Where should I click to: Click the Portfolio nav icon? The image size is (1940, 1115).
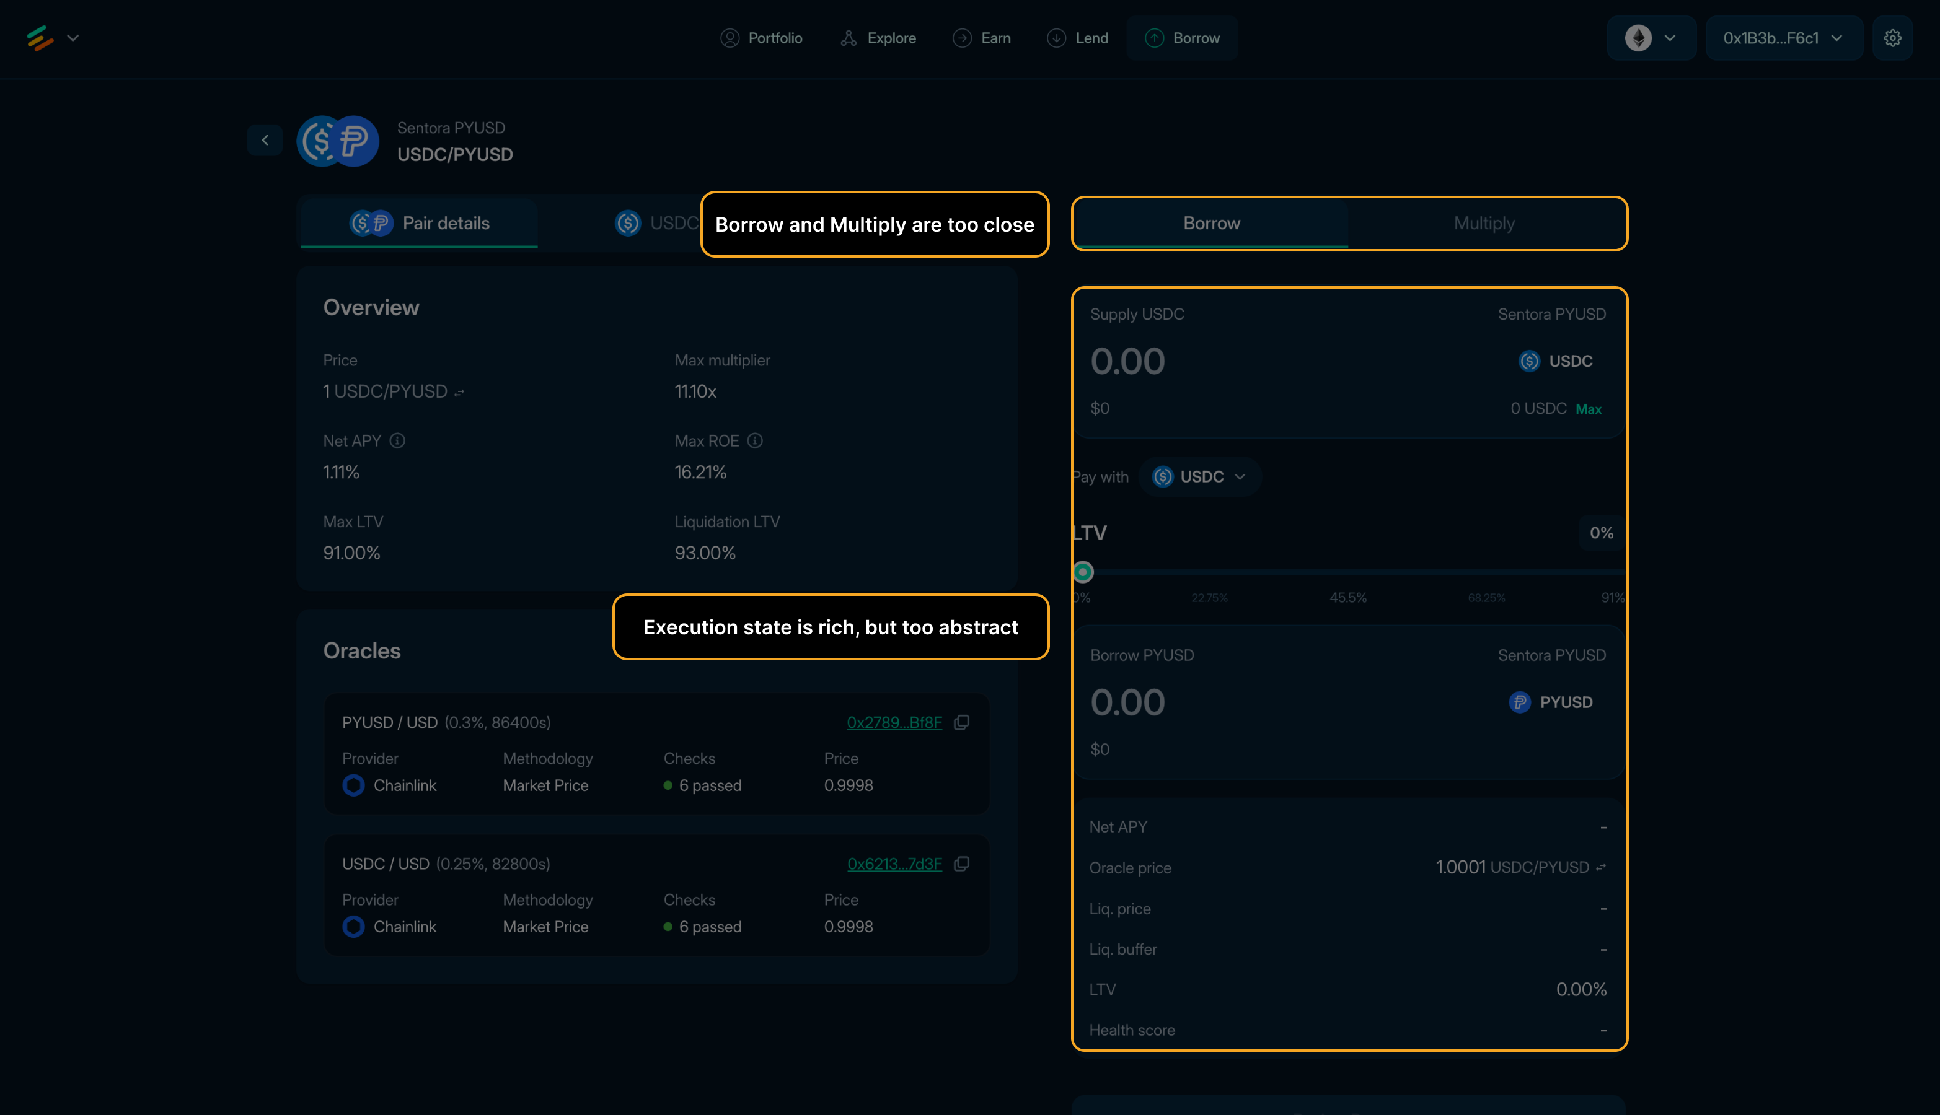730,38
